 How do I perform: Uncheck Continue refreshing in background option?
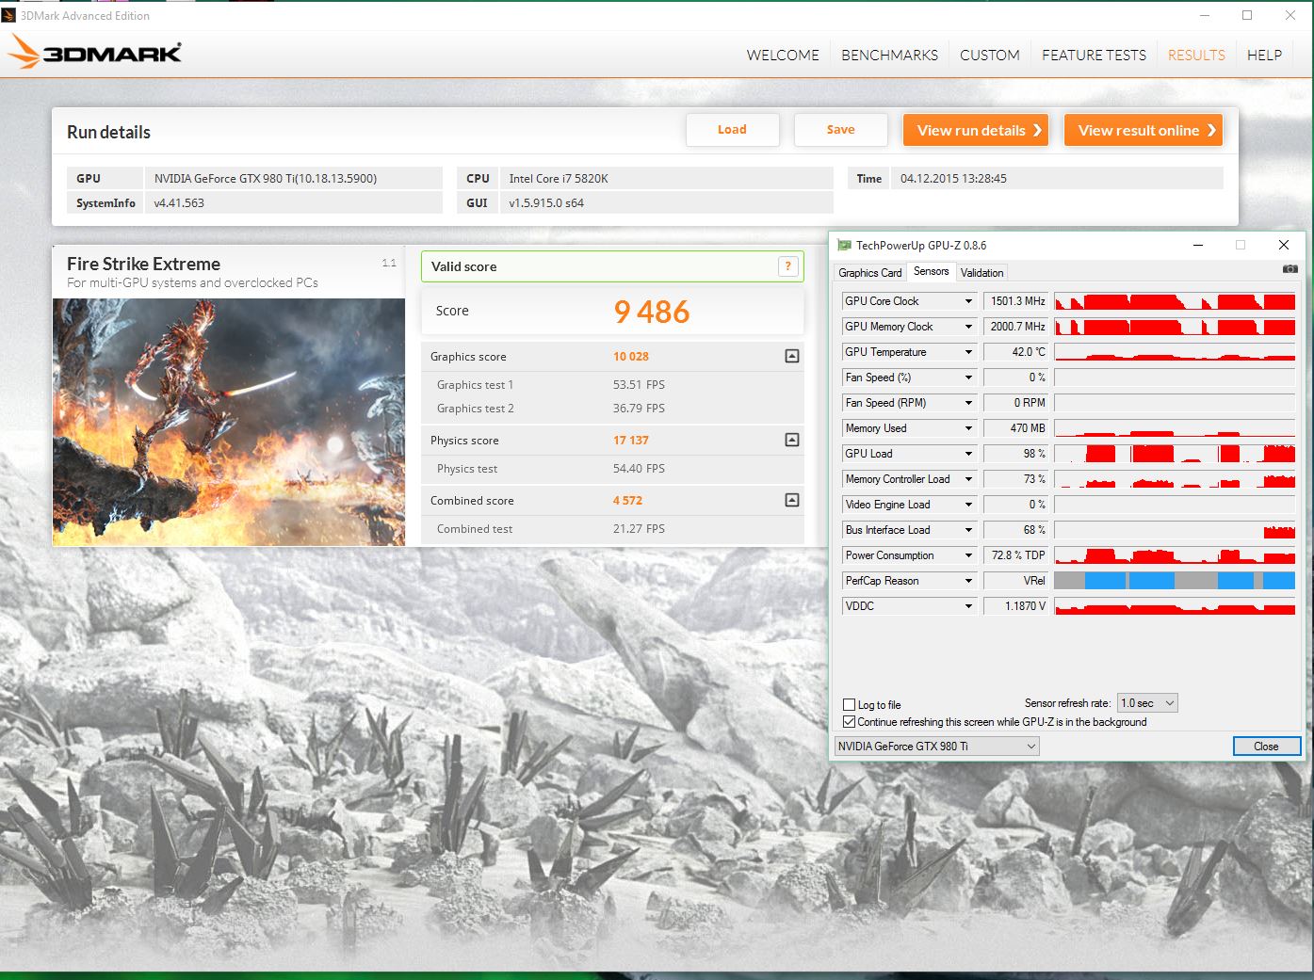[x=849, y=722]
